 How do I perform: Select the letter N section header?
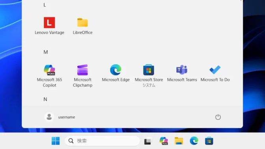[45, 99]
